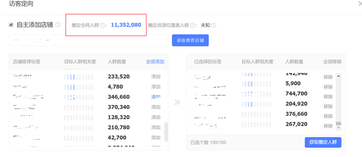362x157 pixels.
Task: Open help icon after 未知
Action: tap(213, 25)
